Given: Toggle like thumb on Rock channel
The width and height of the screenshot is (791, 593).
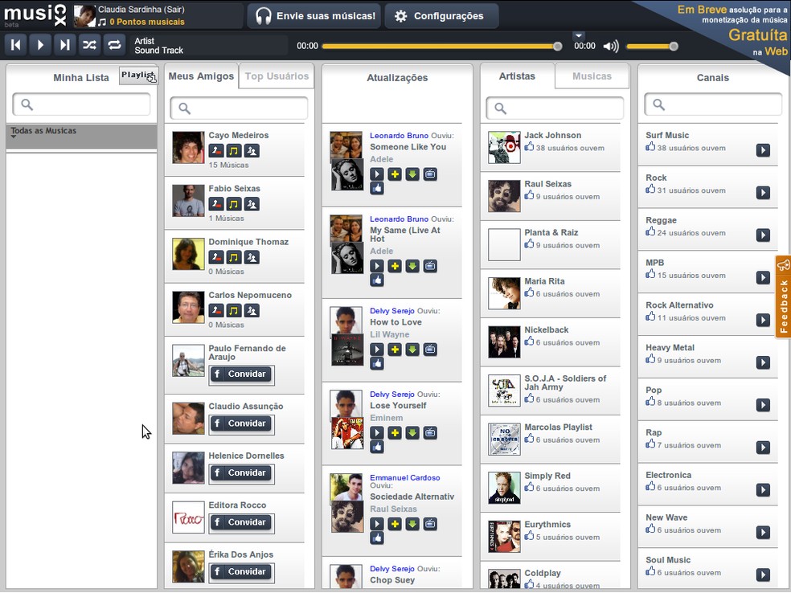Looking at the screenshot, I should click(x=650, y=189).
